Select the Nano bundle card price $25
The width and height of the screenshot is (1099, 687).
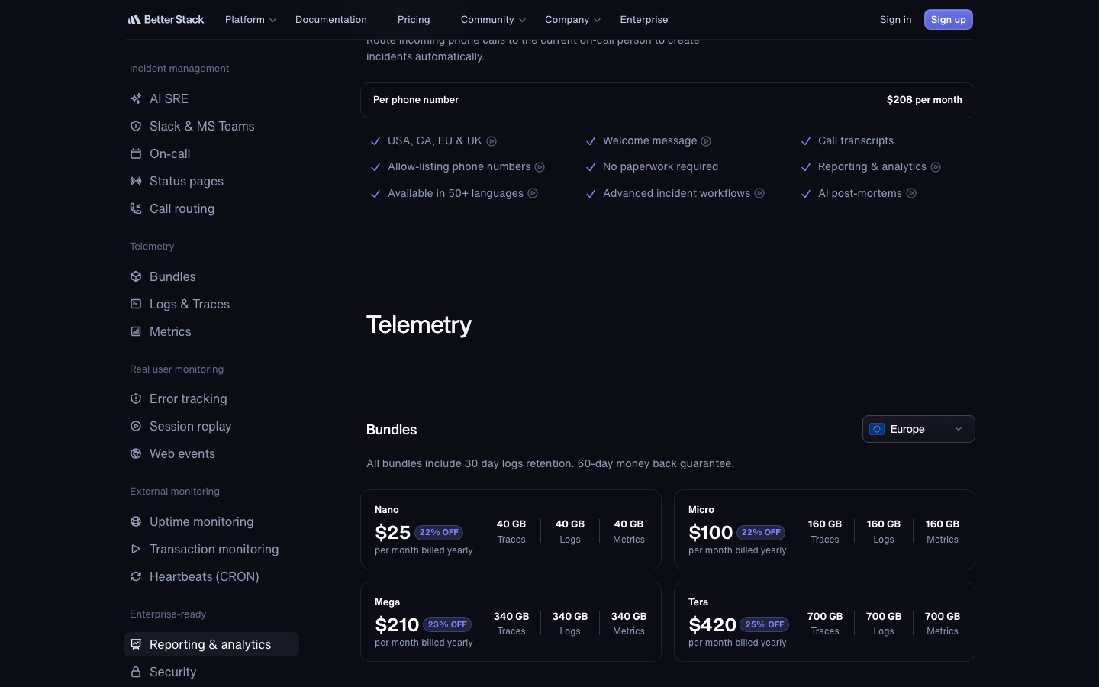[x=393, y=532]
